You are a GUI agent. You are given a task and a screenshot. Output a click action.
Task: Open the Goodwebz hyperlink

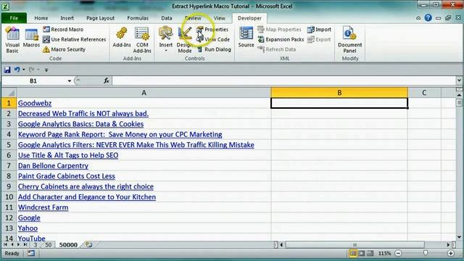click(35, 103)
